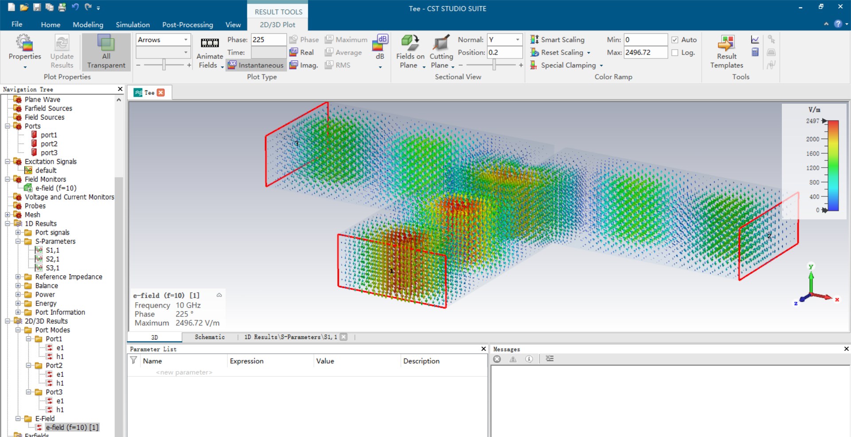
Task: Toggle All Transparent view
Action: (x=106, y=52)
